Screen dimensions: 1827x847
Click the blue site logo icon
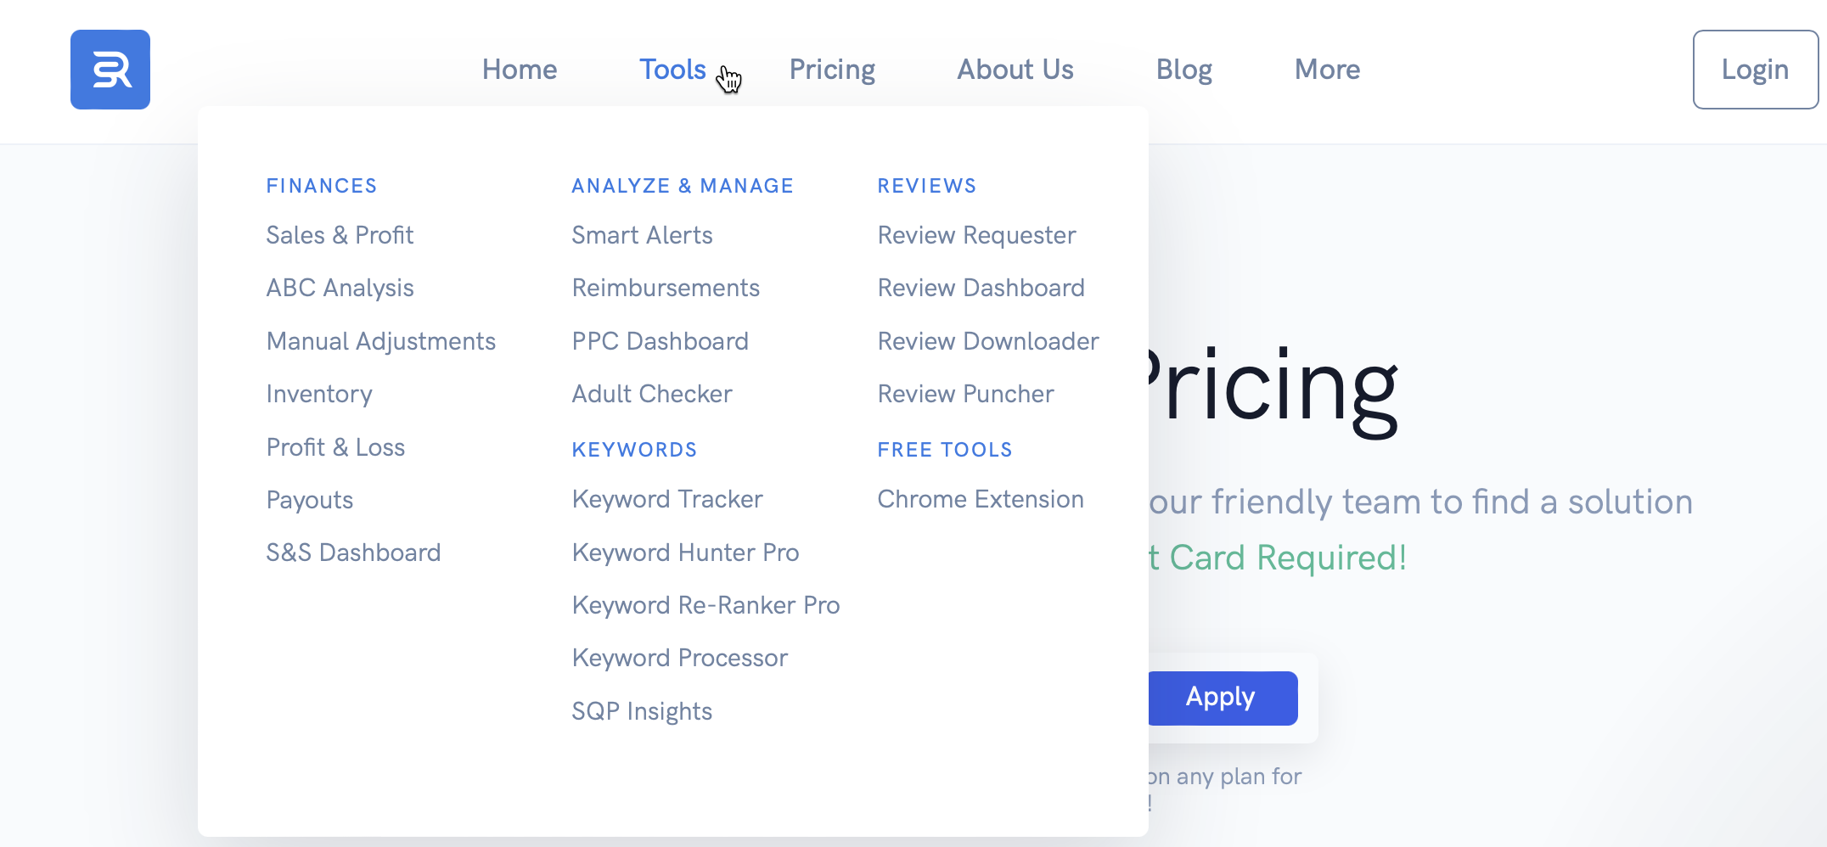(110, 70)
